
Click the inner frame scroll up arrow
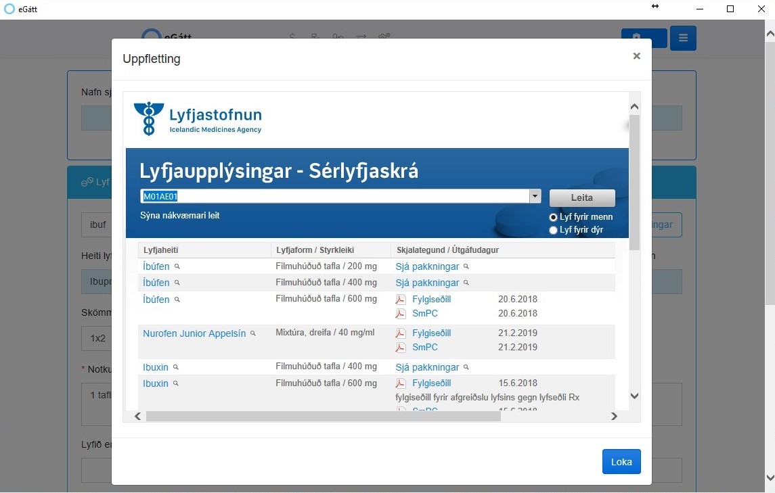click(x=635, y=107)
